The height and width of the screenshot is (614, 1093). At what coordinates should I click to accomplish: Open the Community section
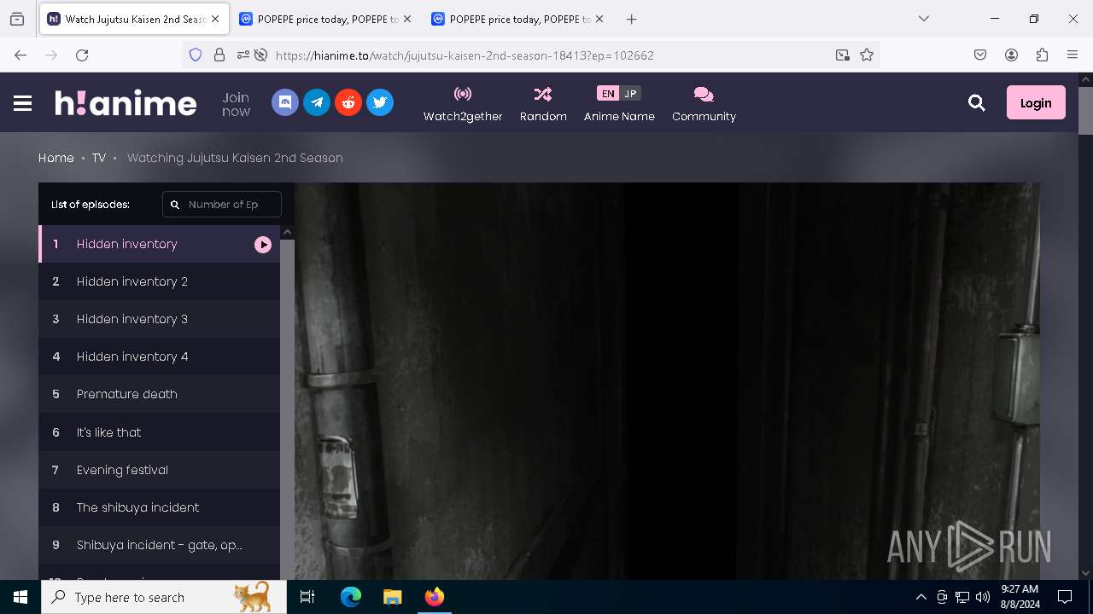tap(704, 103)
